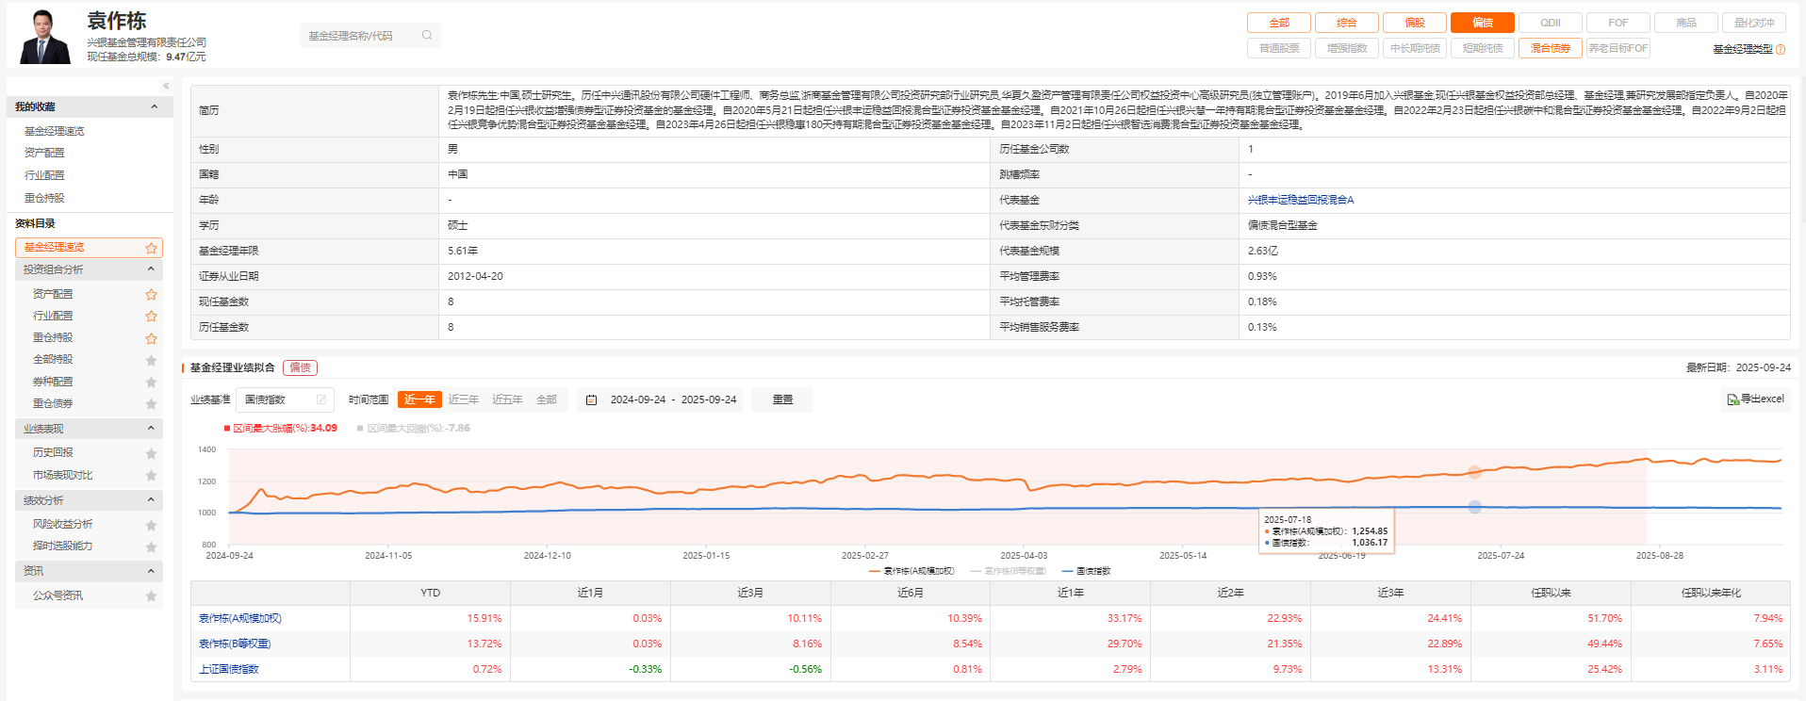Click the fund manager portrait photo

click(x=44, y=36)
